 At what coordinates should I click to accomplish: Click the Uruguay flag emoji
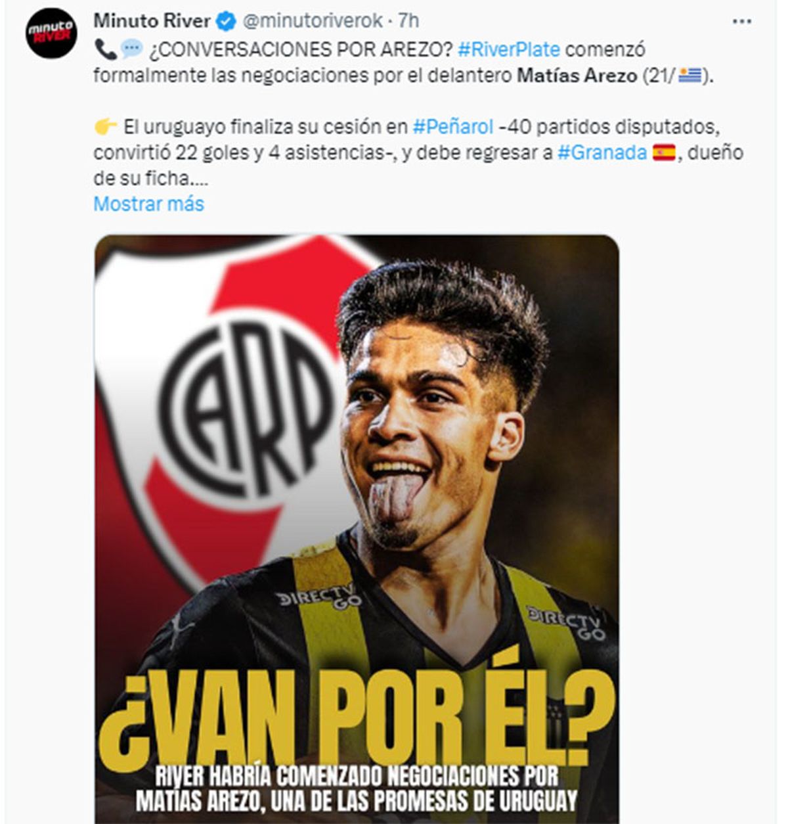[x=690, y=76]
